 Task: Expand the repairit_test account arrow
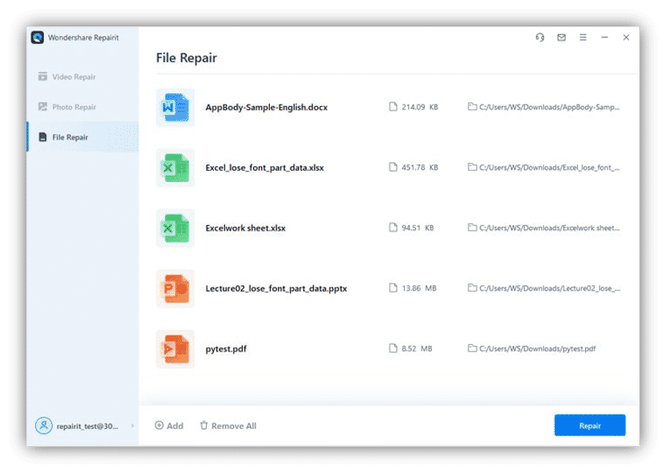[x=133, y=426]
